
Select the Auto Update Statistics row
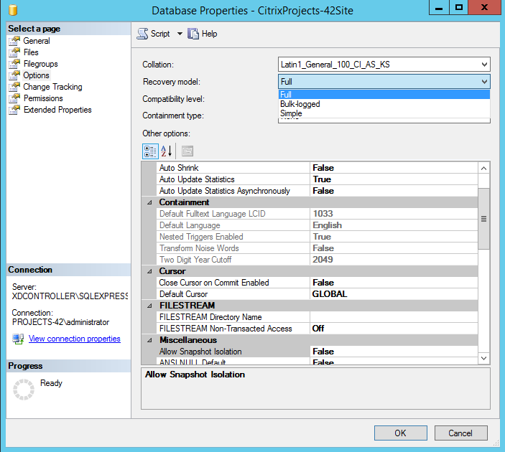point(317,179)
